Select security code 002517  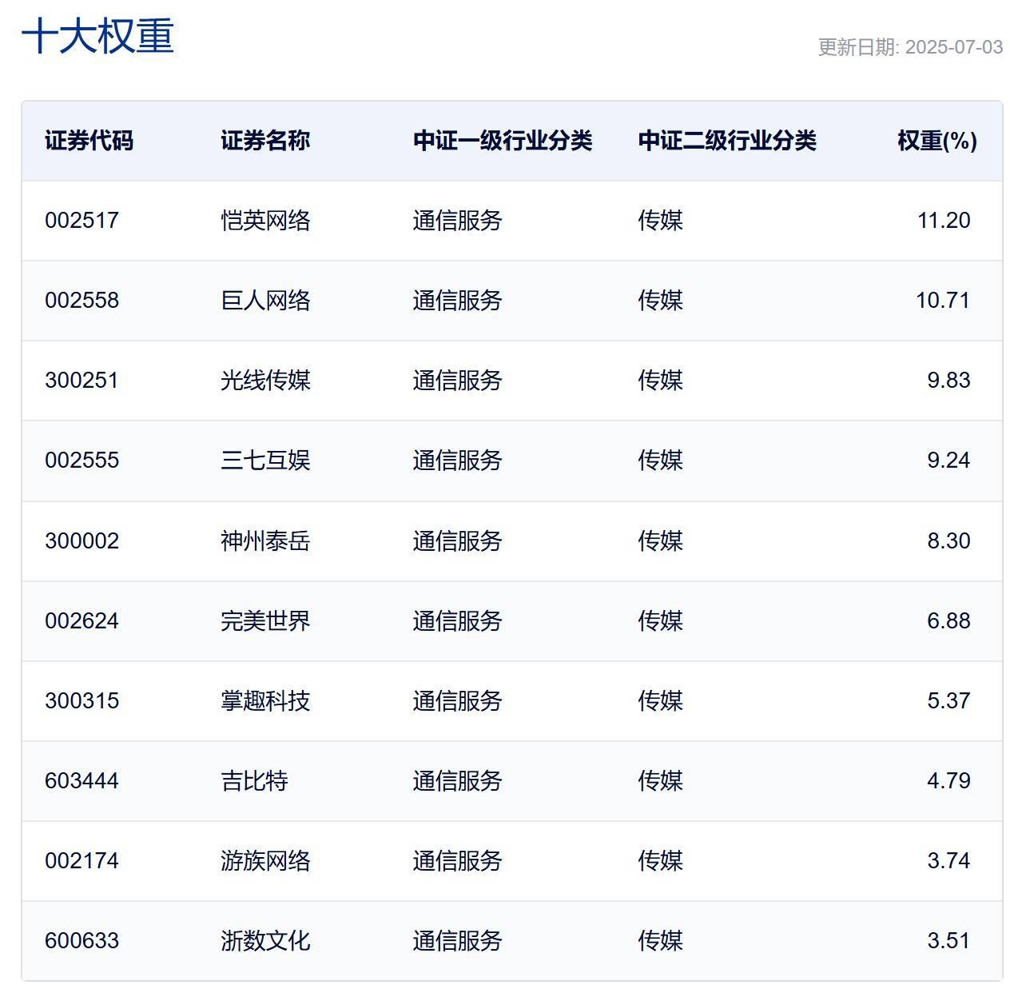82,221
